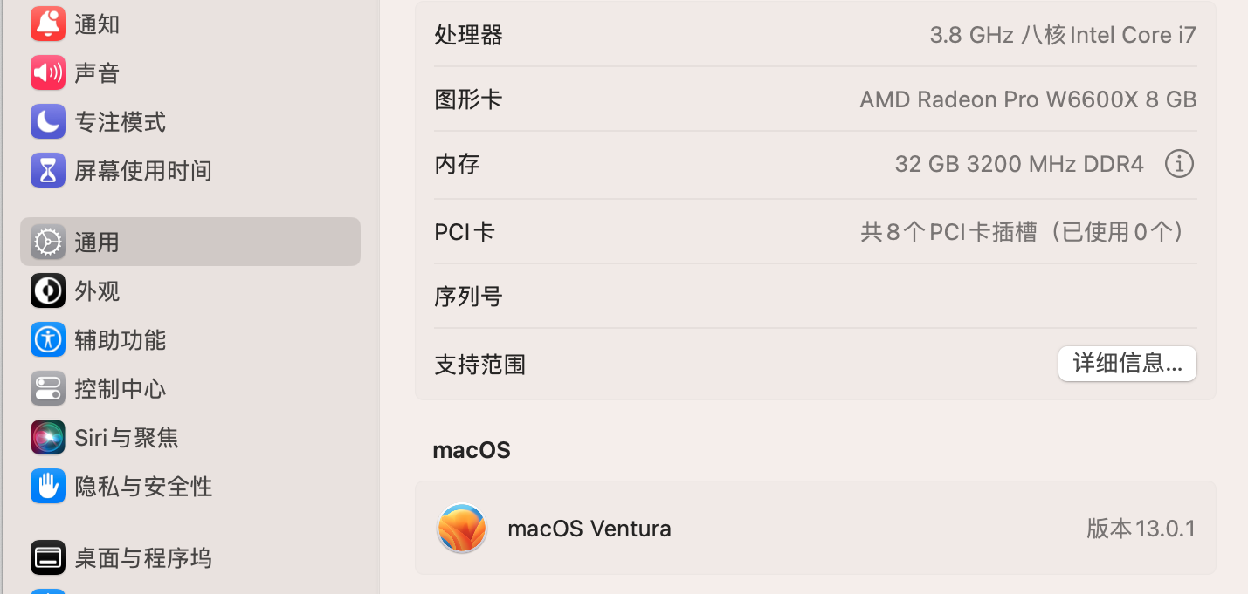Screen dimensions: 1248x594
Task: Click the Screen Time hourglass icon
Action: click(x=48, y=171)
